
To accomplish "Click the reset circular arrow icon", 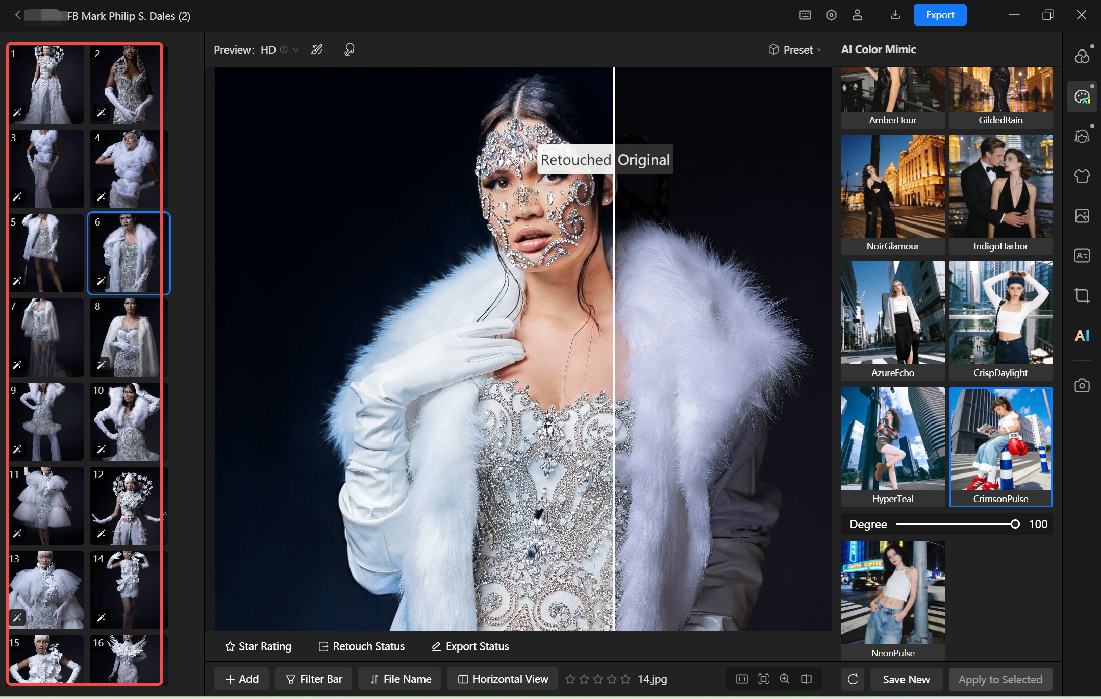I will pyautogui.click(x=853, y=679).
